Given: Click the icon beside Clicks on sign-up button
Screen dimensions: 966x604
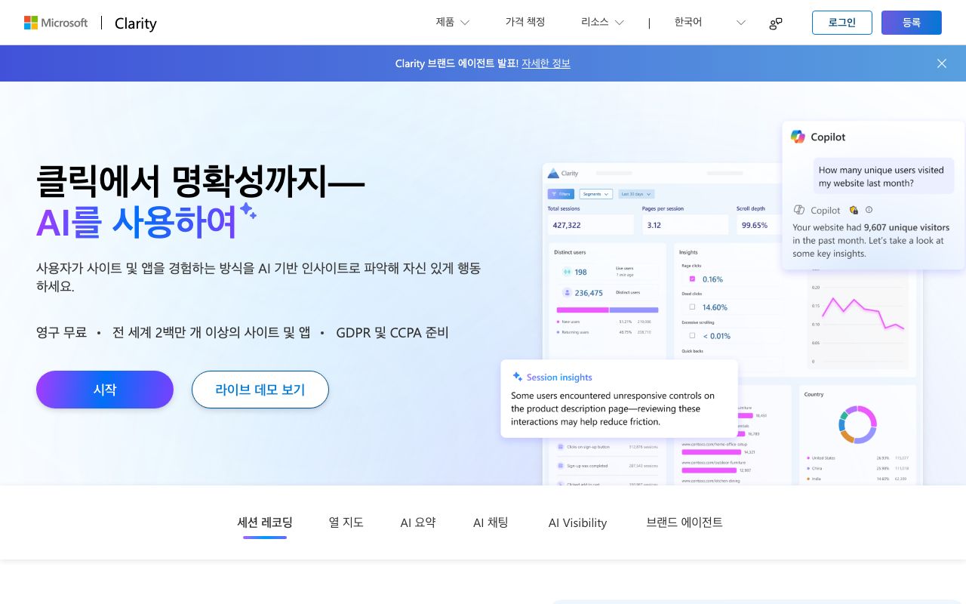Looking at the screenshot, I should coord(561,447).
